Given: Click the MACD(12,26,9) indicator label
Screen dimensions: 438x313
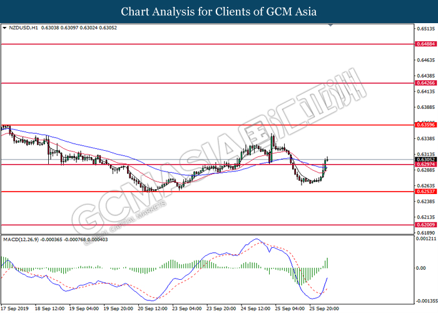Looking at the screenshot, I should coord(21,240).
